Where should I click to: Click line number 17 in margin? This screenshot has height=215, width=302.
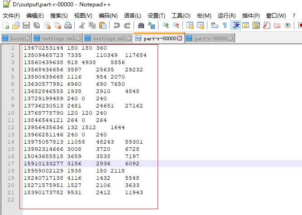point(11,164)
